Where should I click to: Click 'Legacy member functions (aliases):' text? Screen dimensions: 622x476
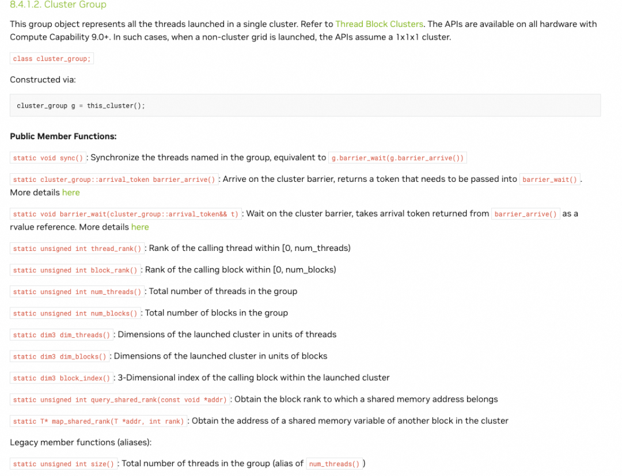(x=81, y=442)
